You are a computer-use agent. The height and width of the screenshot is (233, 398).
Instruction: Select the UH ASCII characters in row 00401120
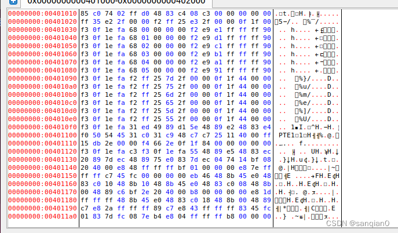(x=315, y=151)
